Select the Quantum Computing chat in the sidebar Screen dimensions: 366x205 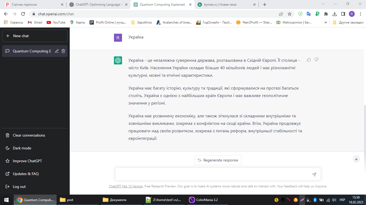coord(32,51)
